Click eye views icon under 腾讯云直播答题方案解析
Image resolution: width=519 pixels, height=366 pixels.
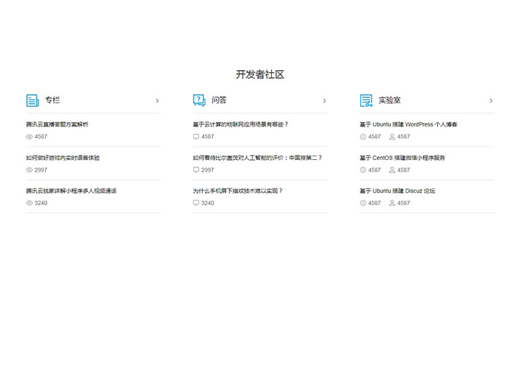[29, 137]
